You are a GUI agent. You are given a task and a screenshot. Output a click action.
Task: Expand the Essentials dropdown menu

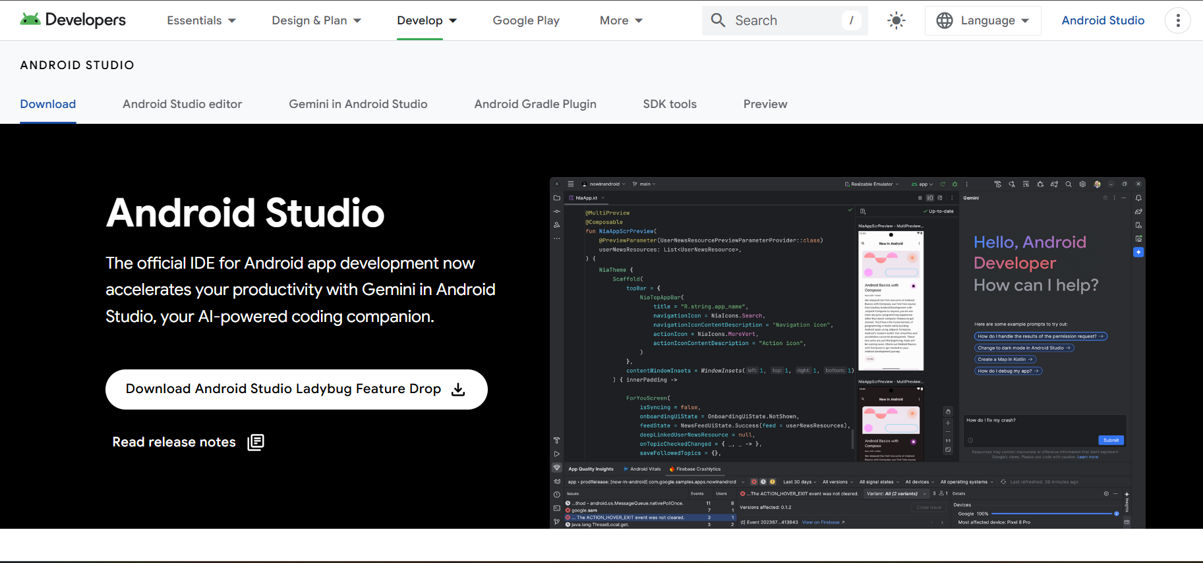click(201, 20)
